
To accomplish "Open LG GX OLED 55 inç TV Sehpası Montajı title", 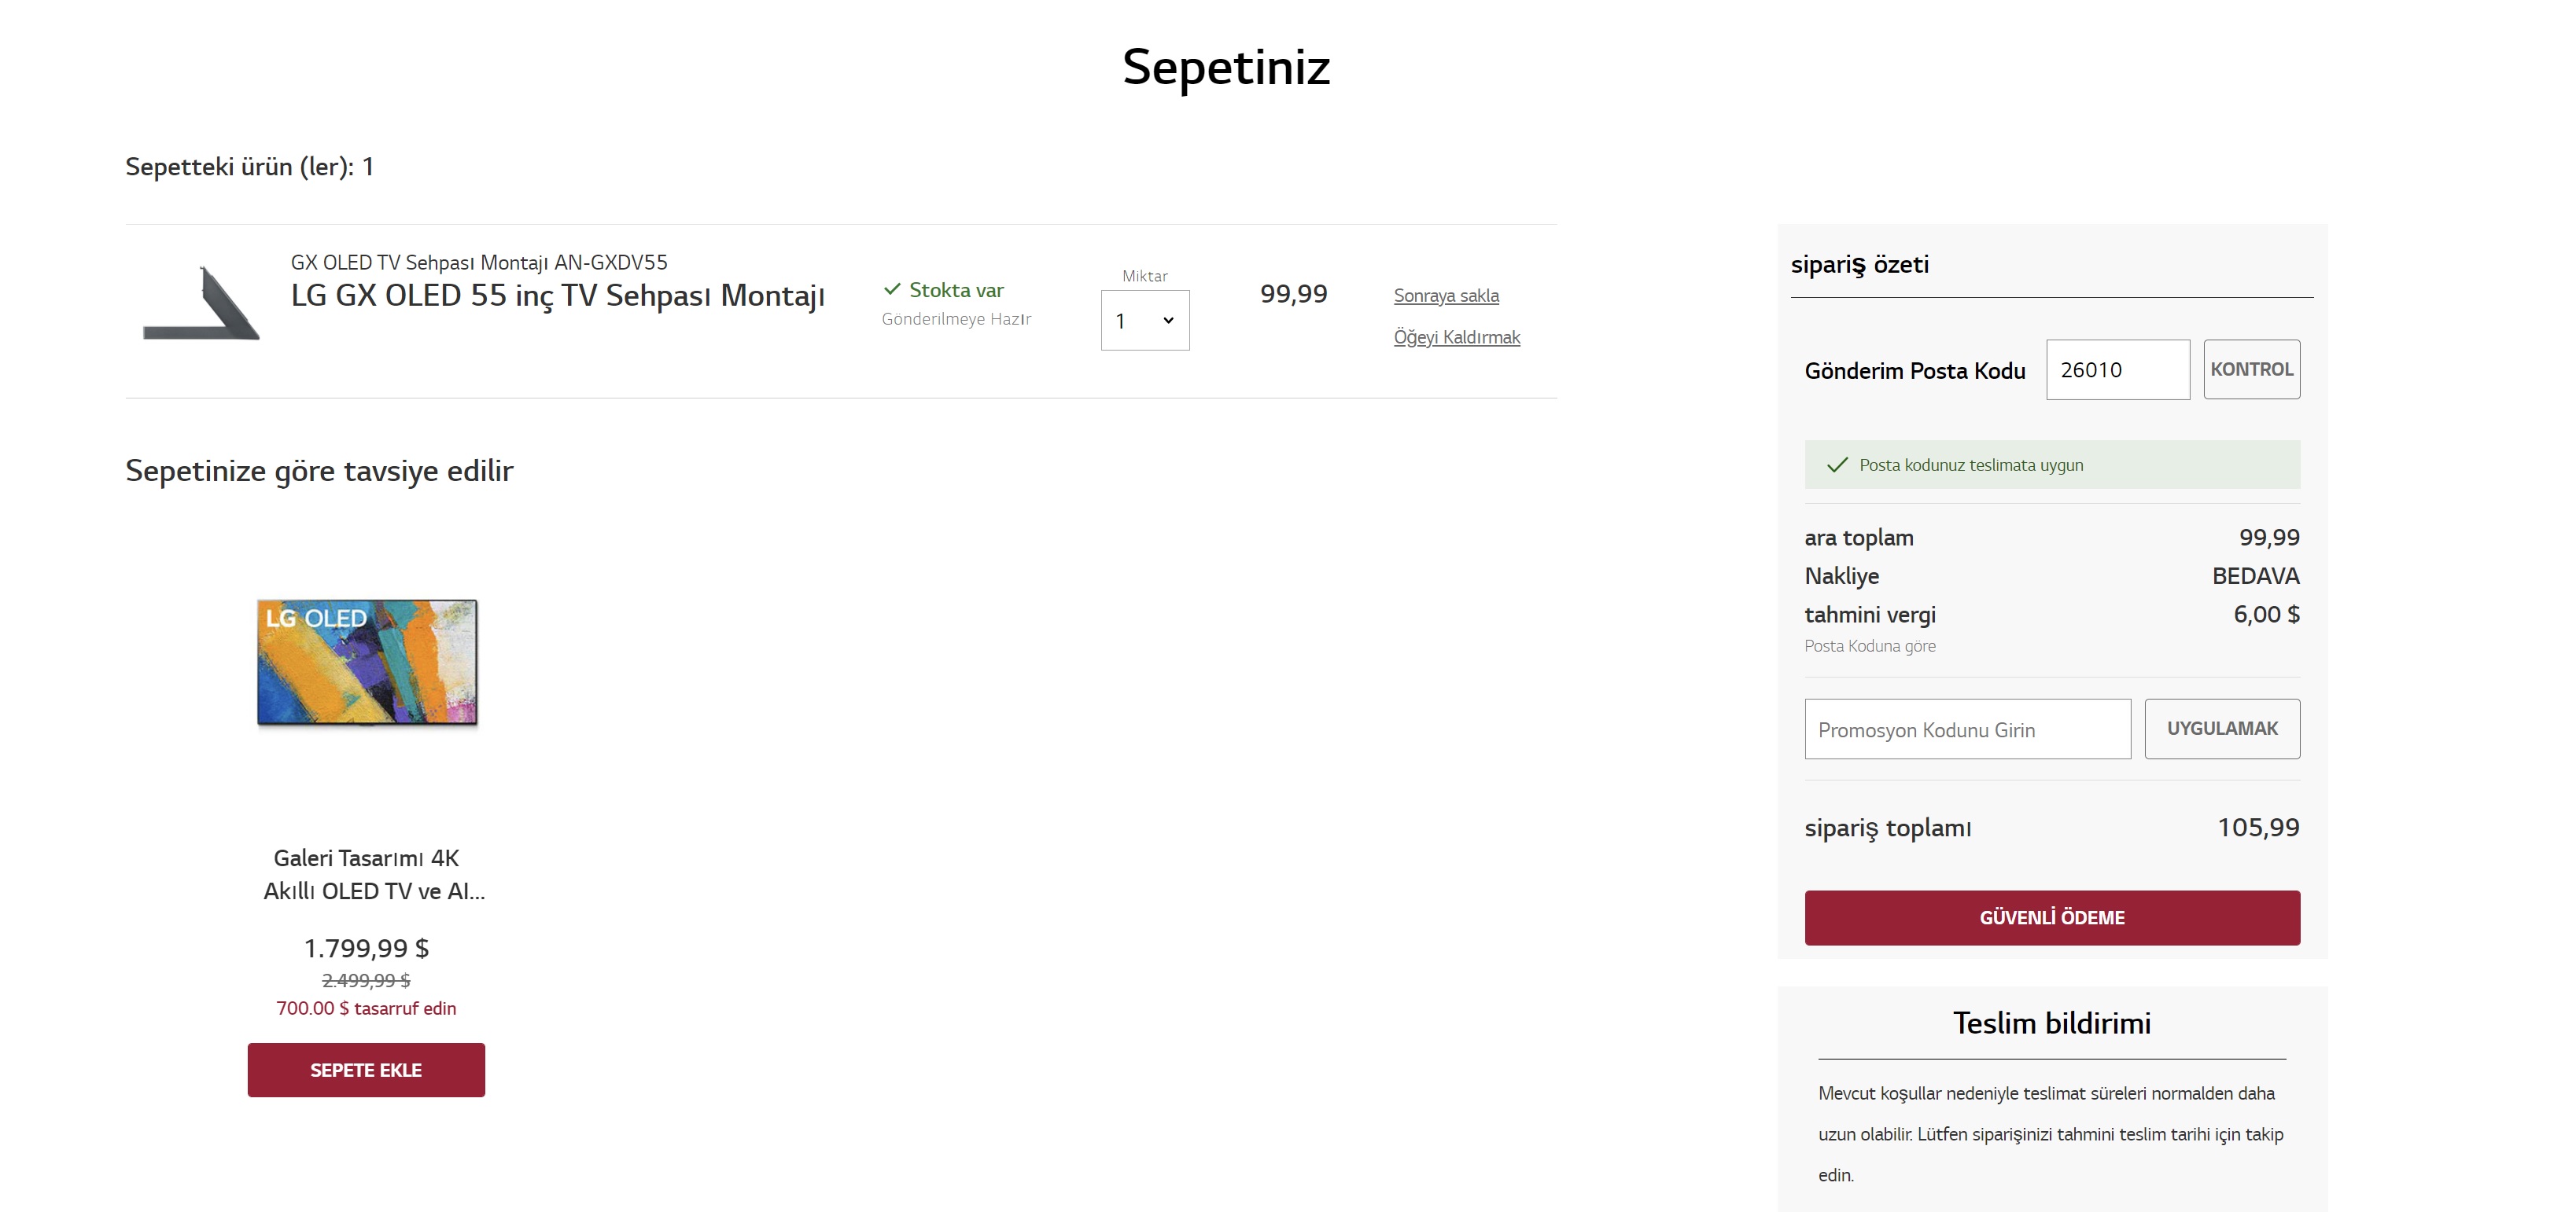I will click(x=558, y=296).
